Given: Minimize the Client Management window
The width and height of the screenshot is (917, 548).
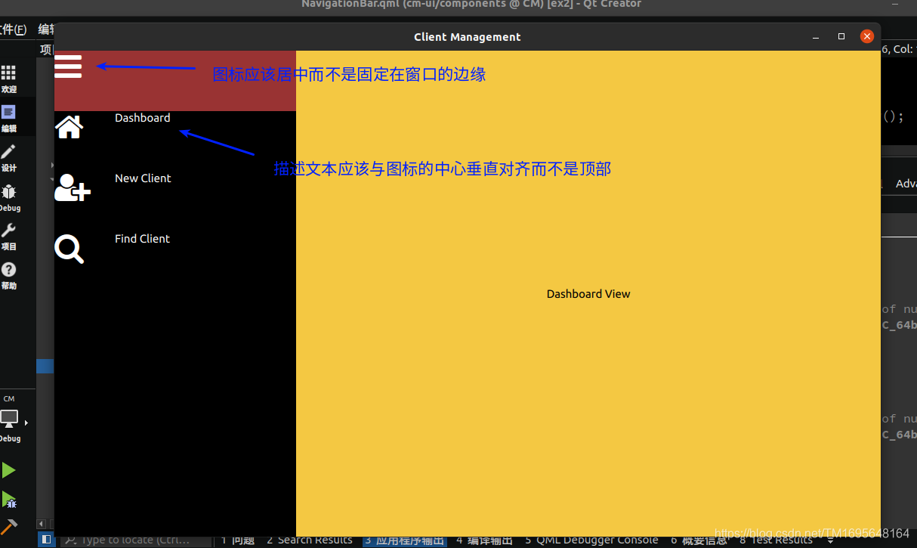Looking at the screenshot, I should tap(816, 36).
